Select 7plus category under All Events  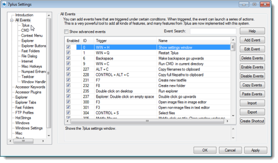click(x=25, y=25)
